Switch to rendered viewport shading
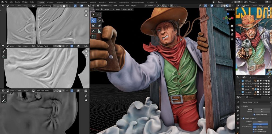The width and height of the screenshot is (272, 134). [x=230, y=6]
